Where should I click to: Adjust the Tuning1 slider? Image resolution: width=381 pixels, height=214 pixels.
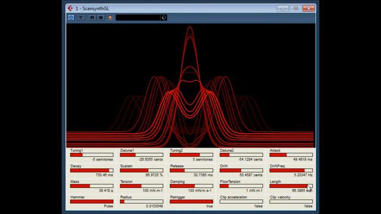(x=92, y=155)
